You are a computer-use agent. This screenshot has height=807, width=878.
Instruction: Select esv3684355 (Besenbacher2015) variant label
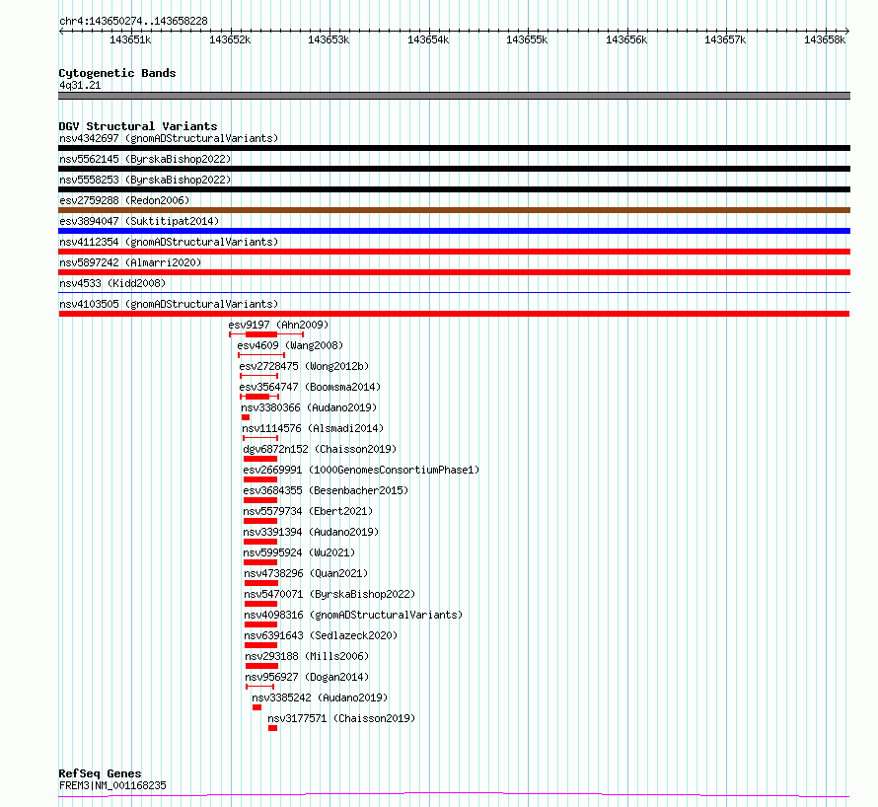[x=326, y=490]
